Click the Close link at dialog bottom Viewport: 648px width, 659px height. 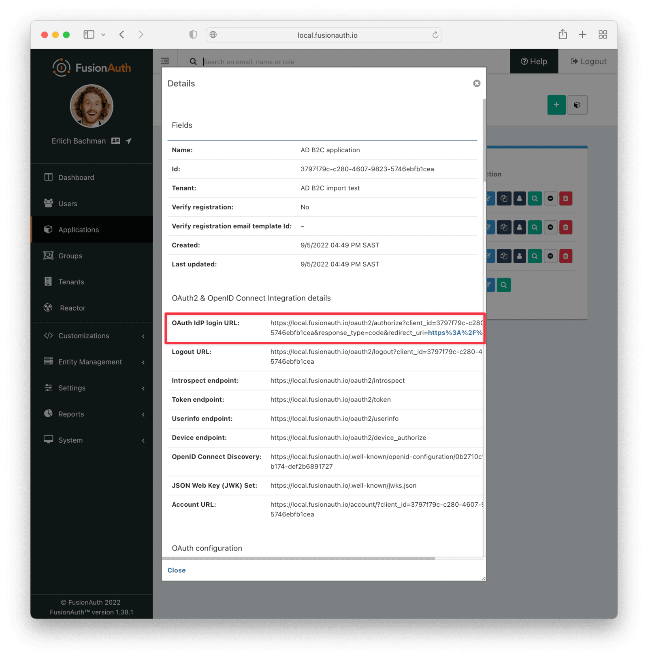click(177, 570)
